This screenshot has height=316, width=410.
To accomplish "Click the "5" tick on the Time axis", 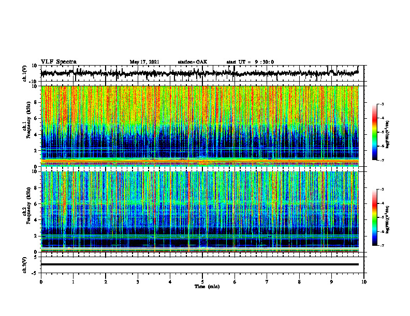I will pyautogui.click(x=202, y=282).
